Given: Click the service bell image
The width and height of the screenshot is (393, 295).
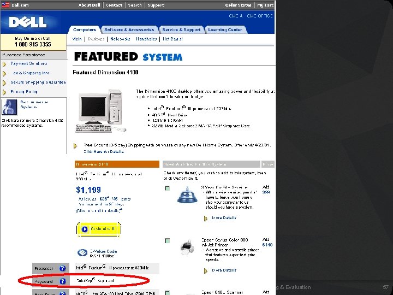Looking at the screenshot, I should tap(187, 194).
